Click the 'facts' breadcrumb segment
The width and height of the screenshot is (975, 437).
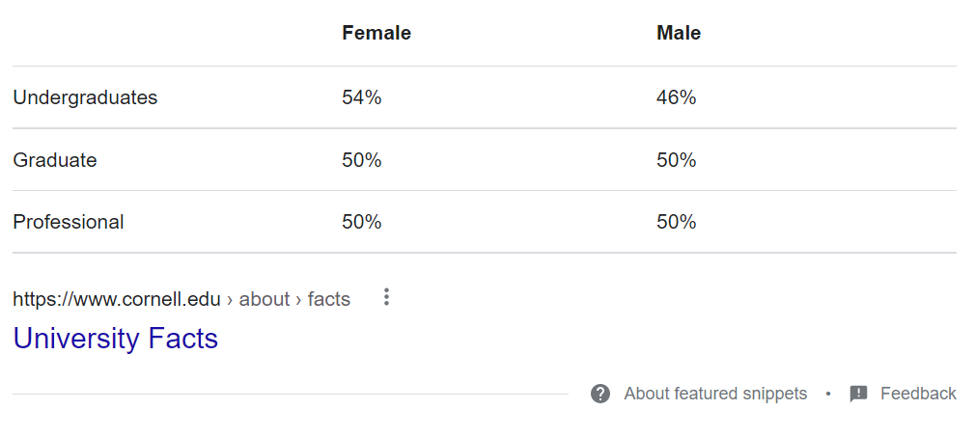click(329, 299)
